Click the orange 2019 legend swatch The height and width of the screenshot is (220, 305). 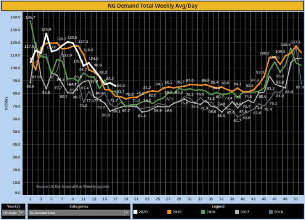pos(169,212)
